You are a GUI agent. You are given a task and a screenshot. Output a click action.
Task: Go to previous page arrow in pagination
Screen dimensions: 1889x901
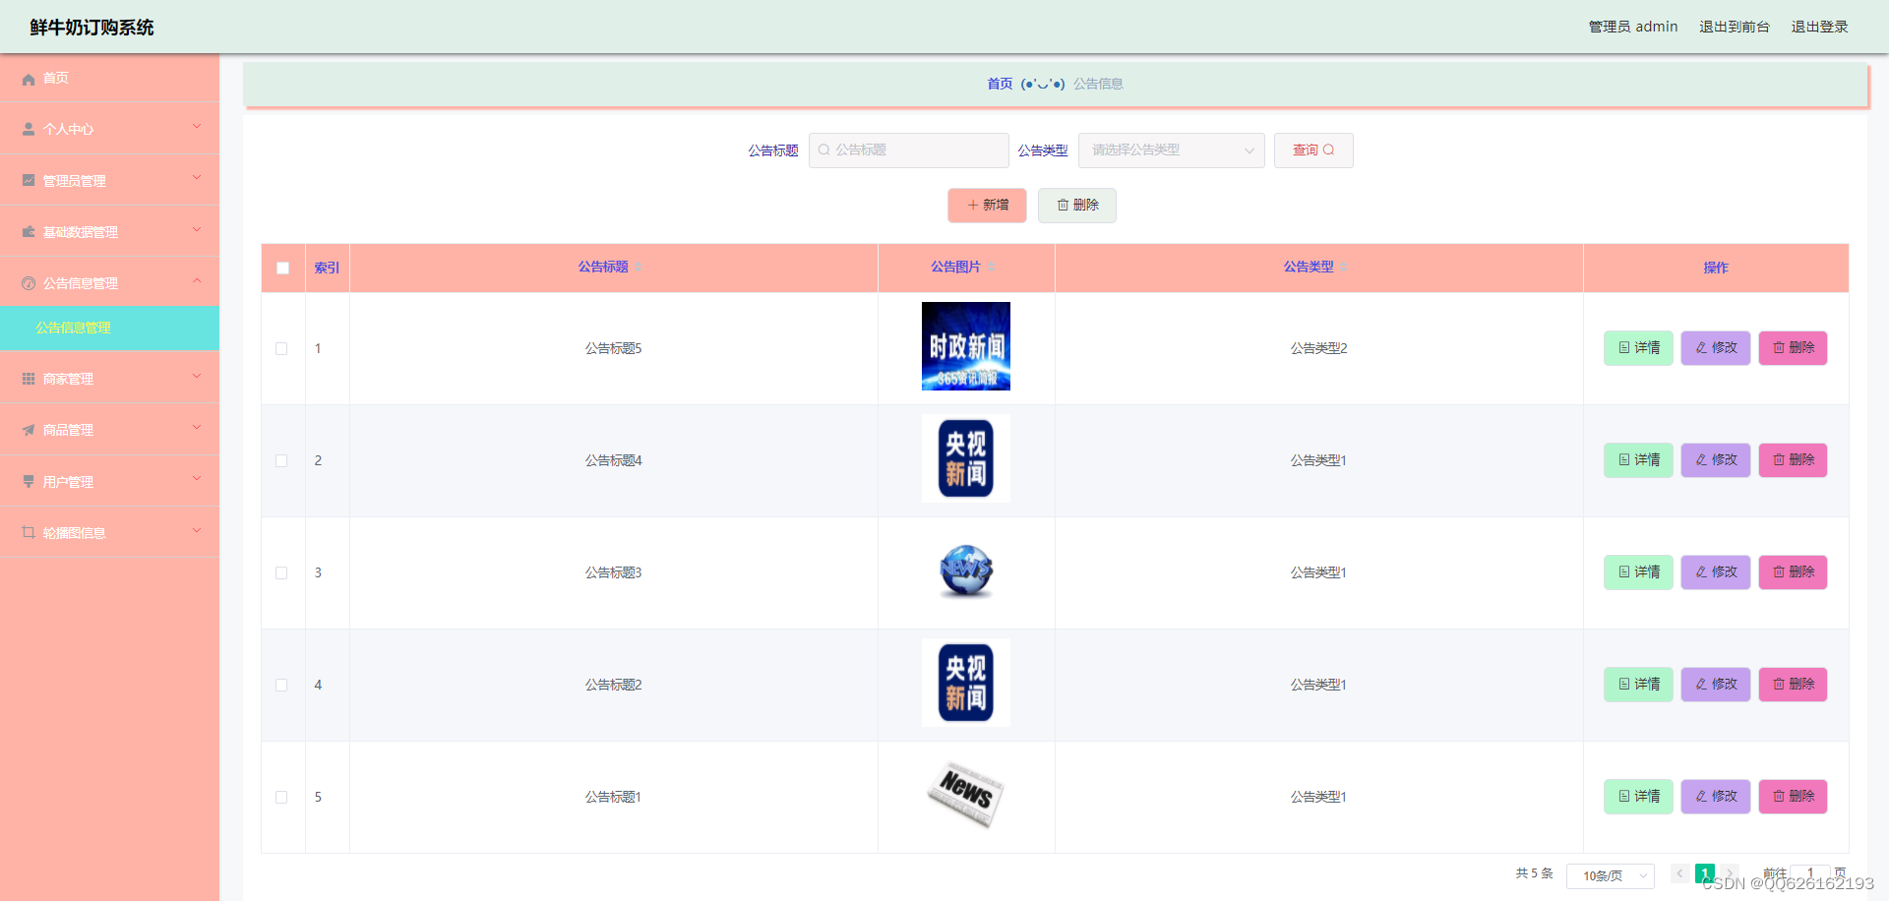1679,873
